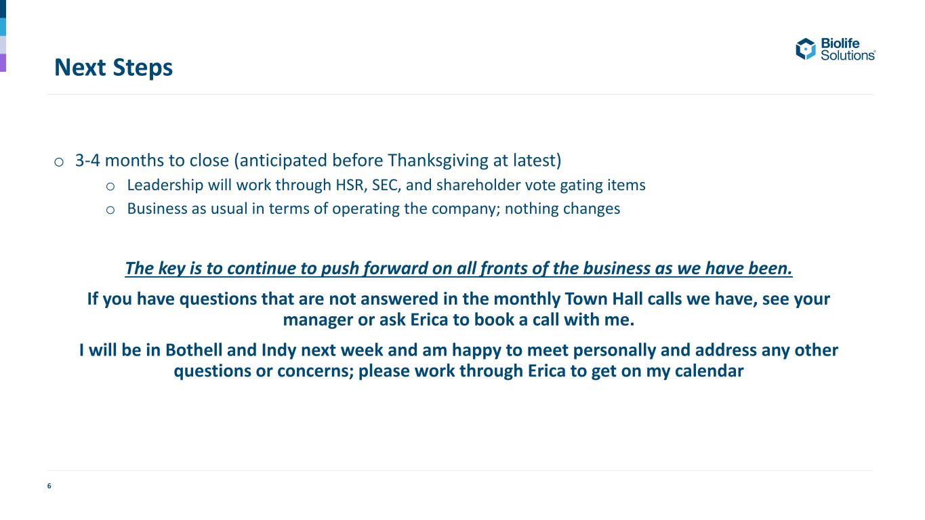The width and height of the screenshot is (925, 520).
Task: Select the Biolife Solutions logo text
Action: [848, 49]
